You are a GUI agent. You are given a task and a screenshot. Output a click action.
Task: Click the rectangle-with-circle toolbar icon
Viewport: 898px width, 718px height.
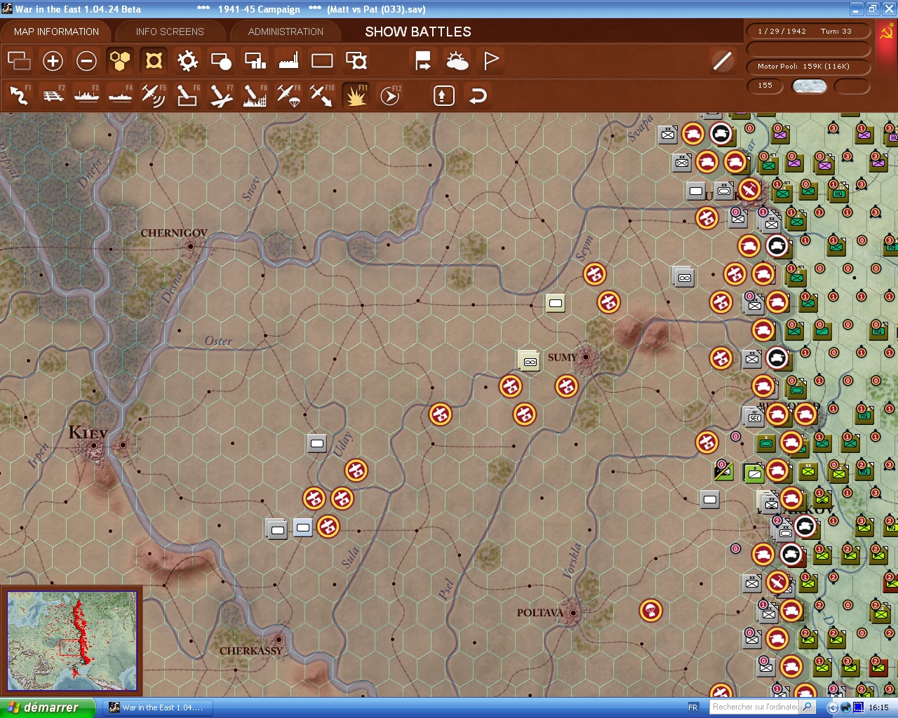(x=221, y=61)
